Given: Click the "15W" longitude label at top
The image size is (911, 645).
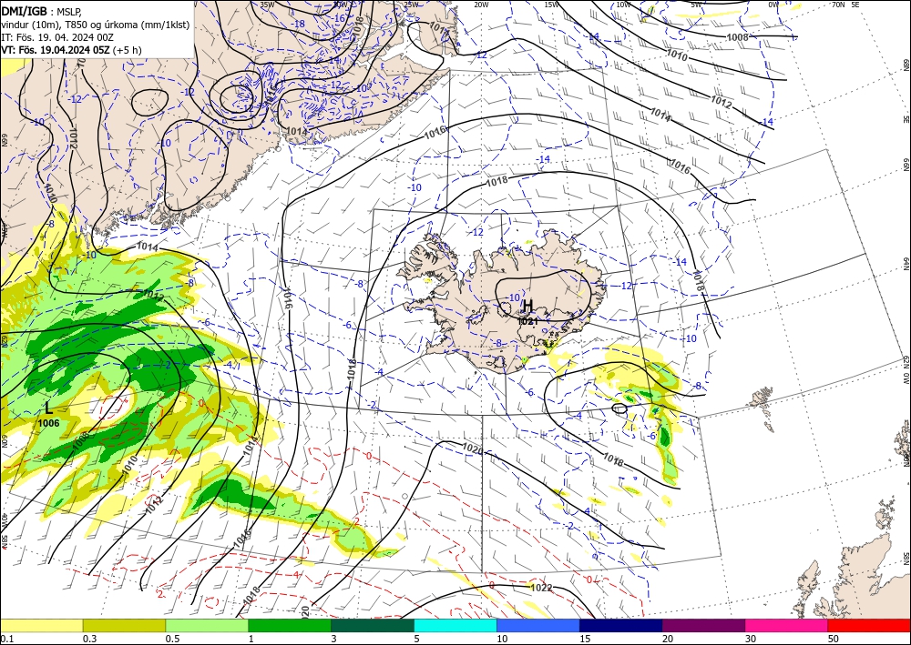Looking at the screenshot, I should 552,5.
